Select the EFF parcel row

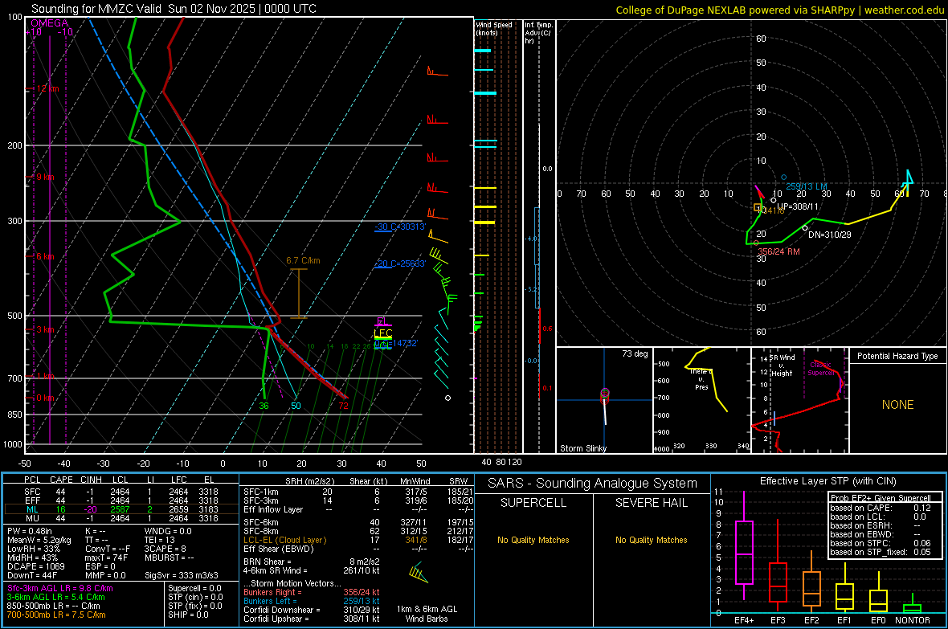(121, 500)
